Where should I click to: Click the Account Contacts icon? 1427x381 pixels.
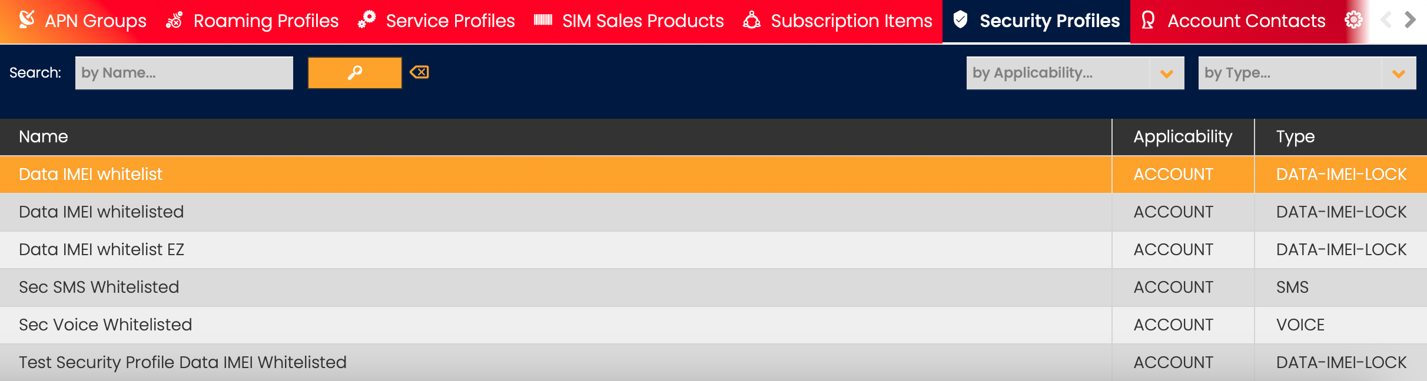pos(1148,21)
